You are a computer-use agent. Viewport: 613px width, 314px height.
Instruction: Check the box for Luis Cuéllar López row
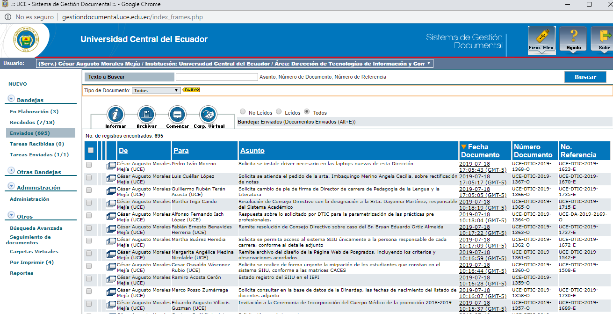(89, 177)
